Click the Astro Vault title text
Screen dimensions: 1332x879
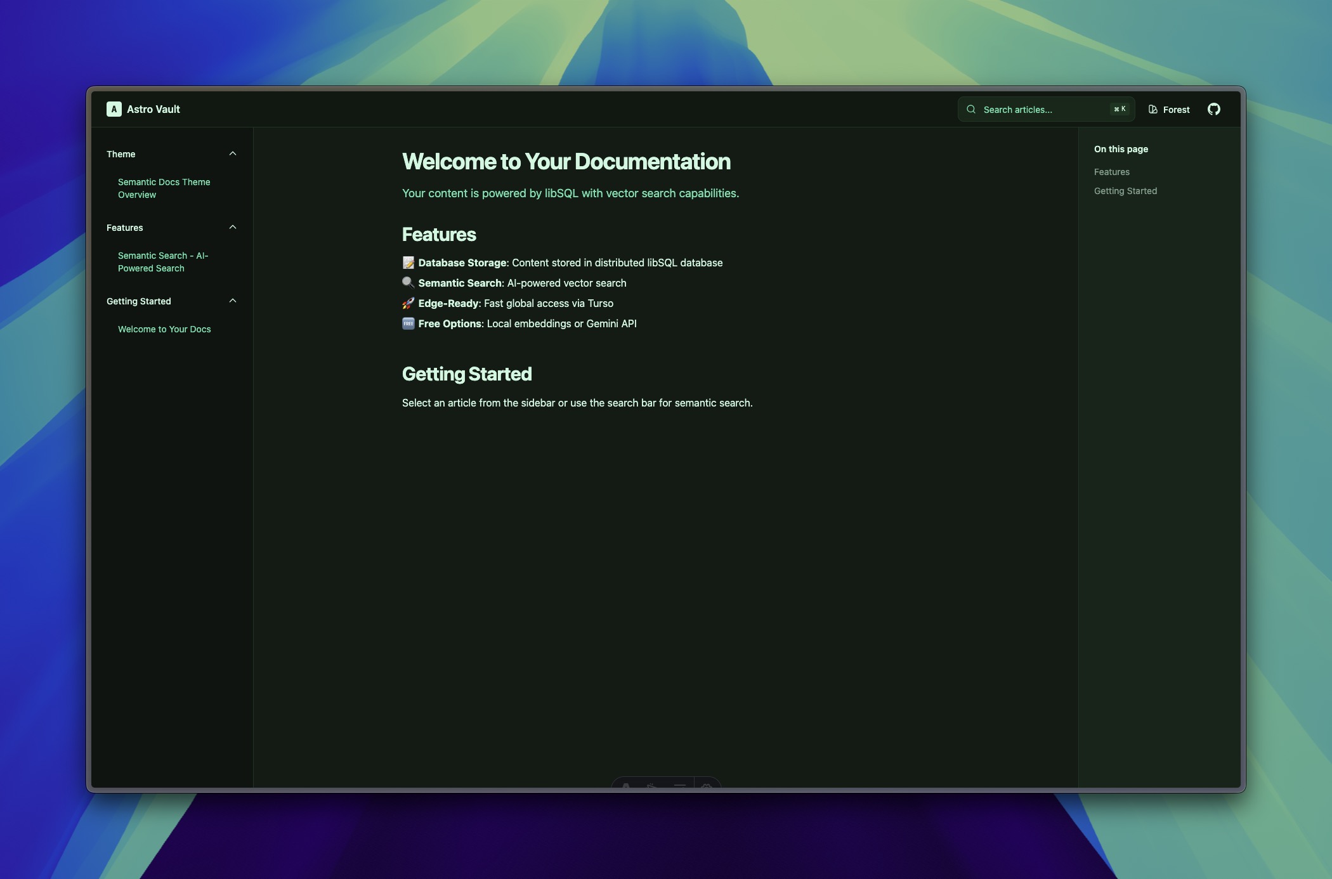point(153,109)
